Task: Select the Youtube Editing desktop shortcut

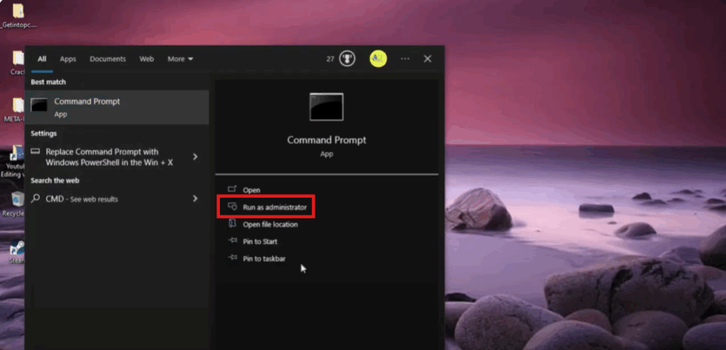Action: click(17, 162)
